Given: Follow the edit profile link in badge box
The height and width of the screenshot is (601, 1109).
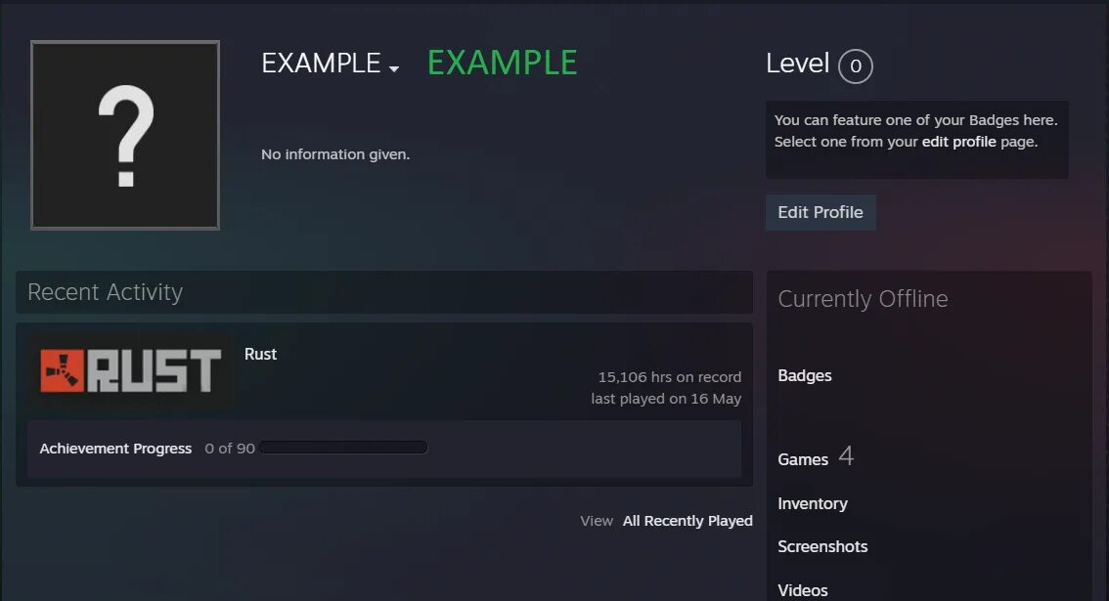Looking at the screenshot, I should point(958,142).
